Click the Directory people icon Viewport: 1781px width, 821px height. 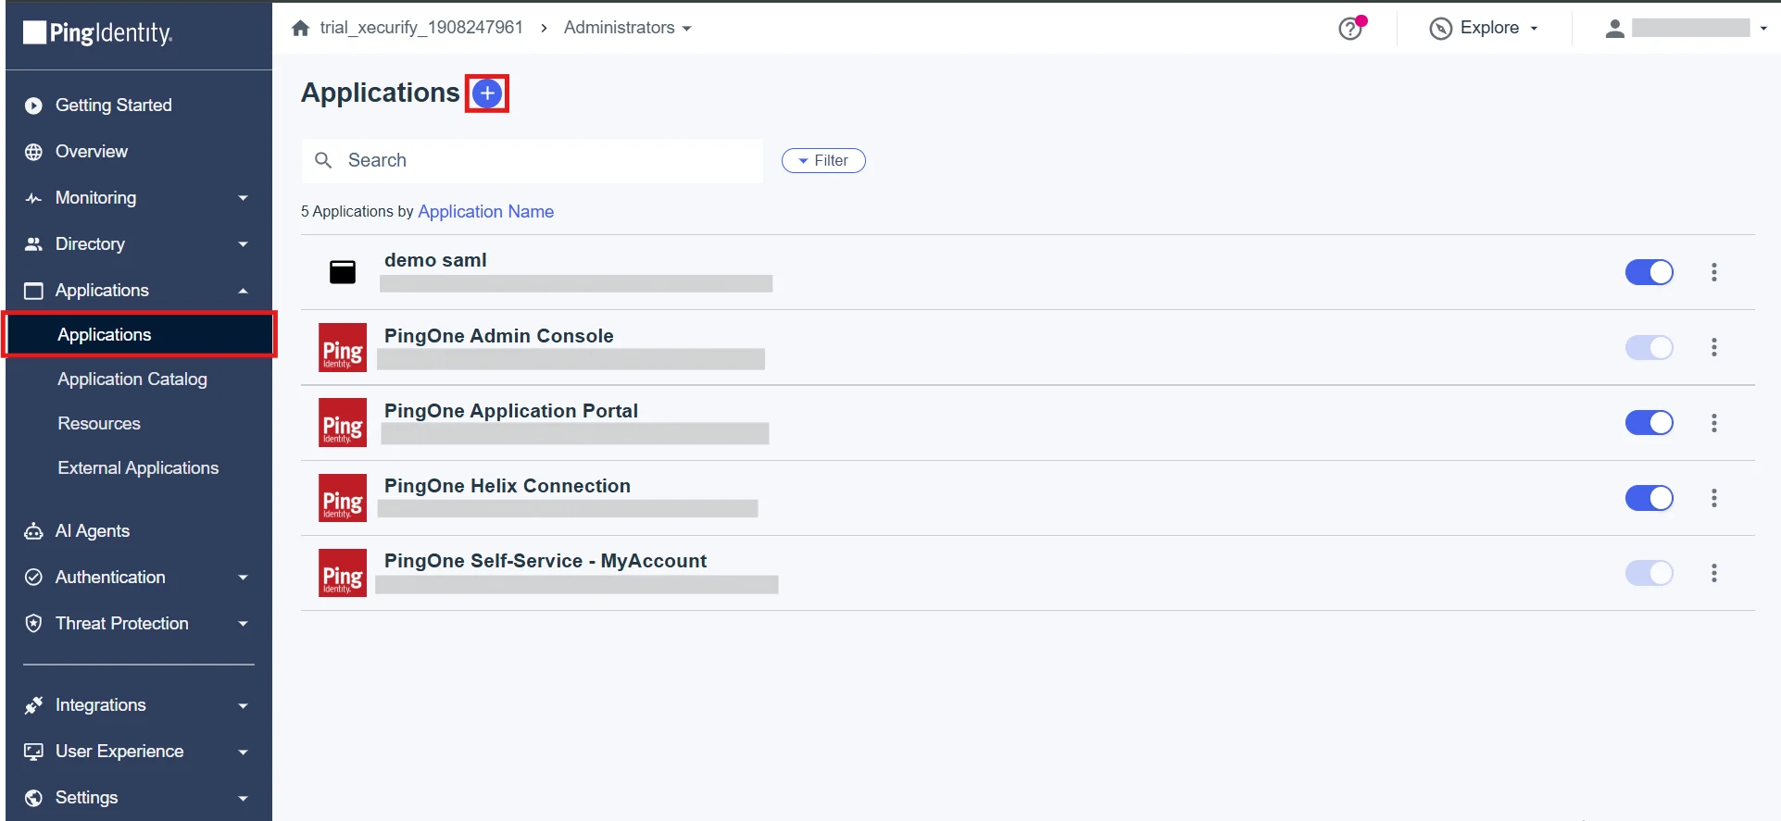(33, 244)
